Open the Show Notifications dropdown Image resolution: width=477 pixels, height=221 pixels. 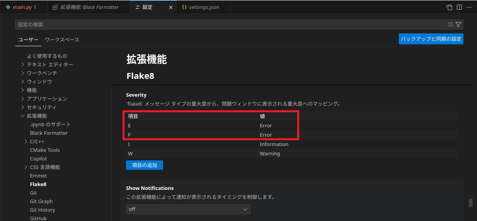188,209
